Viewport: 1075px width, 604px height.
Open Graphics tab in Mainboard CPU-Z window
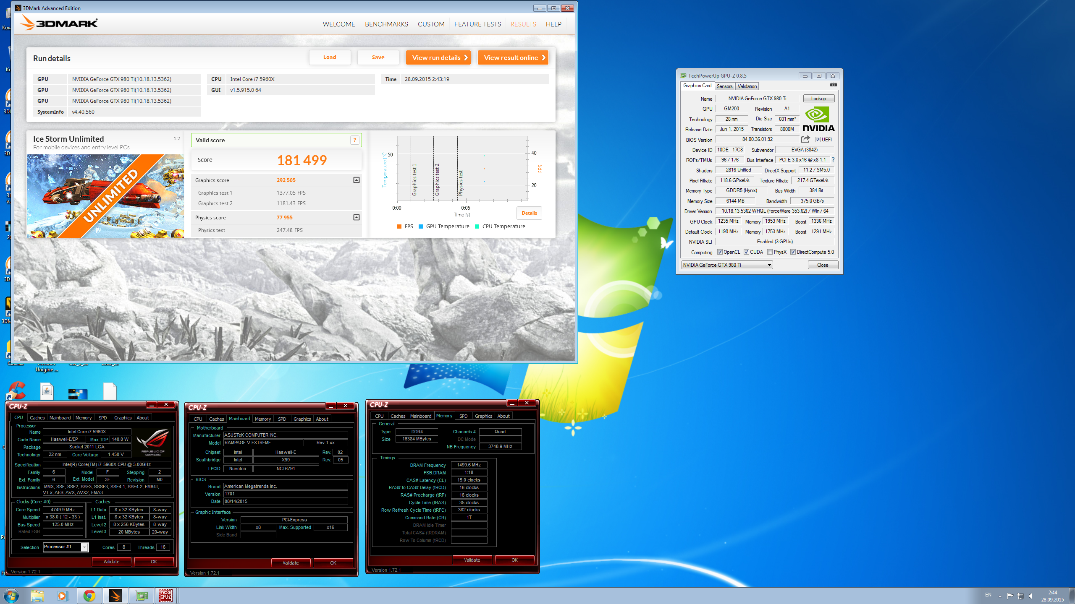[x=302, y=419]
